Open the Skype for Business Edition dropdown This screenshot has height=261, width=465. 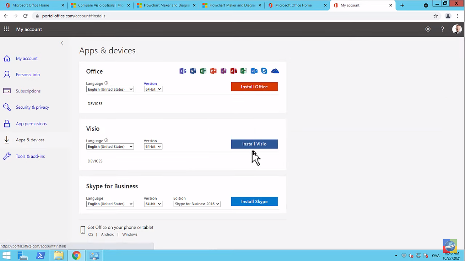point(197,204)
